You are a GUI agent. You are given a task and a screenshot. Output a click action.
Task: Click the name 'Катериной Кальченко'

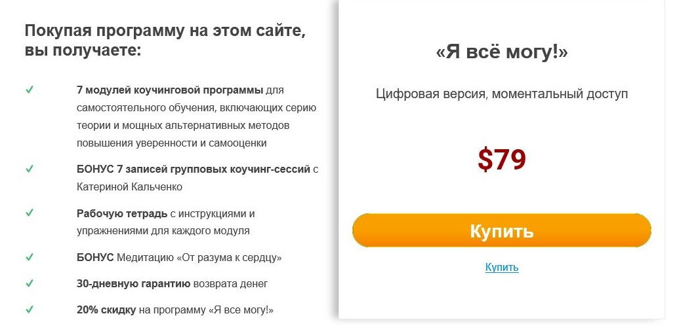coord(129,187)
